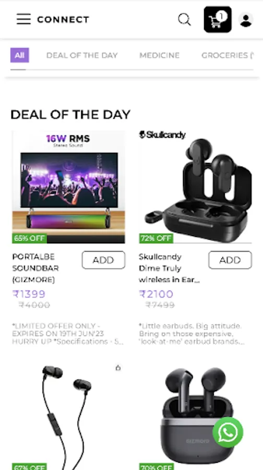View the Gizmore earbuds product image

(x=195, y=417)
